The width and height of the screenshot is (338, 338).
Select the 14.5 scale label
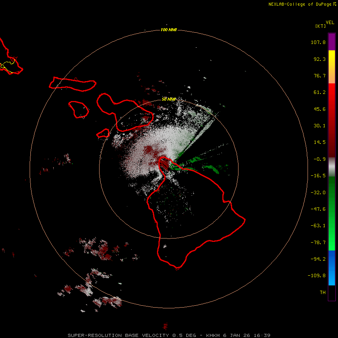320,142
